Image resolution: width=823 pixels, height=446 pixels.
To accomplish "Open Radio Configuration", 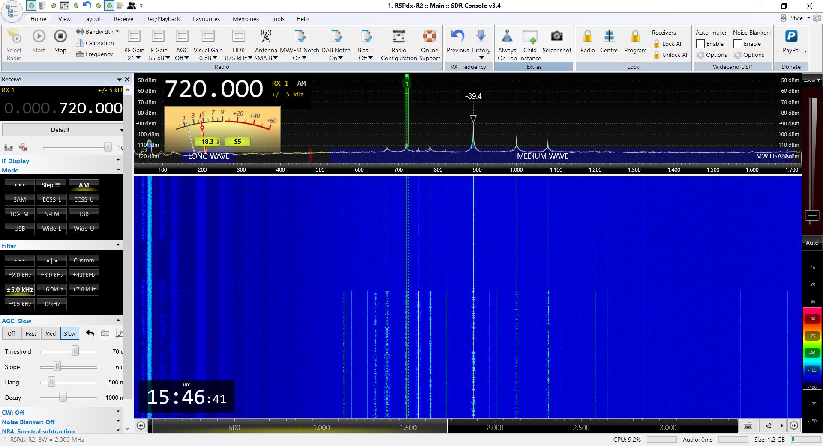I will [398, 42].
